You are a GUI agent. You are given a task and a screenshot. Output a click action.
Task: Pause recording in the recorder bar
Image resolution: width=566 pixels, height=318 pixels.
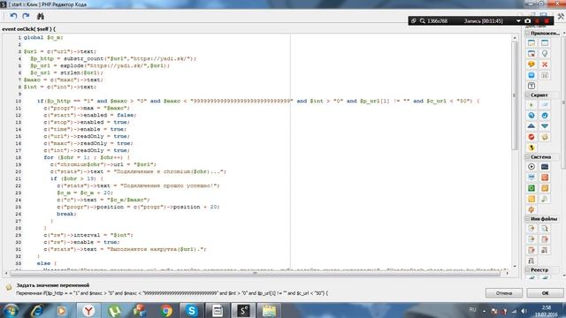(x=537, y=21)
